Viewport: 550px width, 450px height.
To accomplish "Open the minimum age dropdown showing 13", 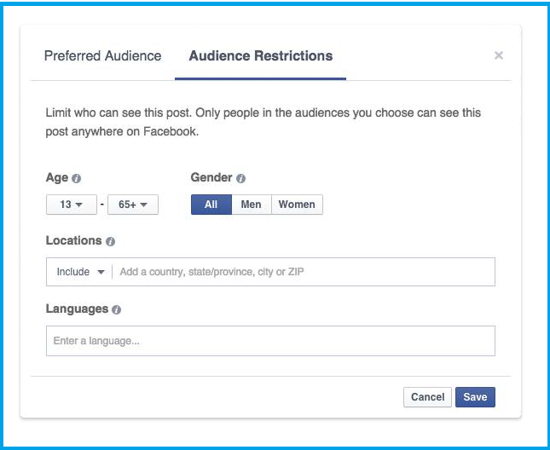I will coord(71,205).
